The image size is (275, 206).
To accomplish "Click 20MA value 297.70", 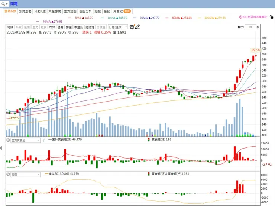I will pyautogui.click(x=155, y=18).
